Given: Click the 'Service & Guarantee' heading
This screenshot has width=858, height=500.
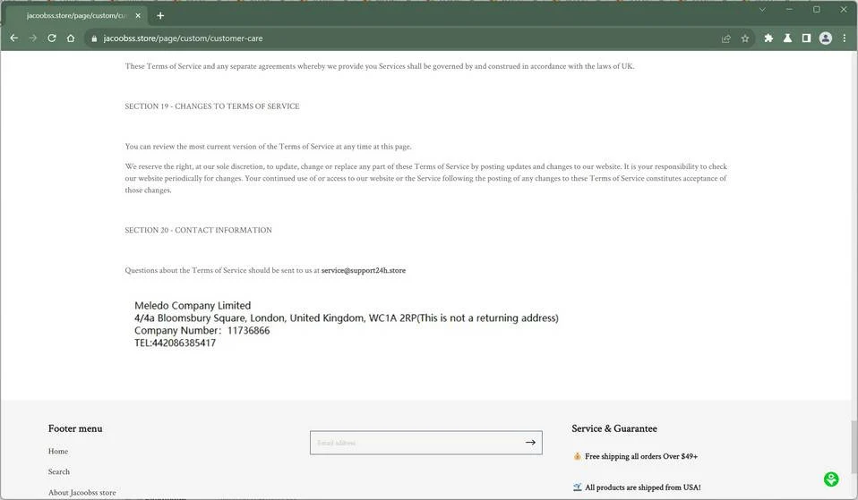Looking at the screenshot, I should click(614, 429).
